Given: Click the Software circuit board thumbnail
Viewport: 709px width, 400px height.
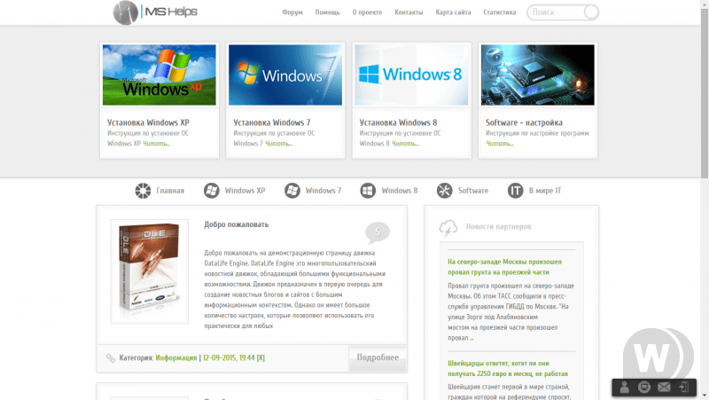Looking at the screenshot, I should point(538,75).
